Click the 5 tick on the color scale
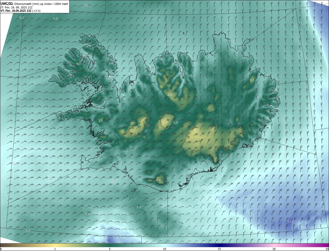 click(110, 249)
